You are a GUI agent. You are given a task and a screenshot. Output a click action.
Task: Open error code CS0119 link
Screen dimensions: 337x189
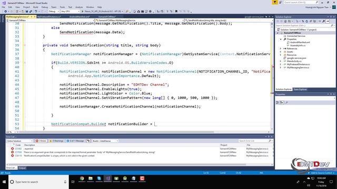18,156
